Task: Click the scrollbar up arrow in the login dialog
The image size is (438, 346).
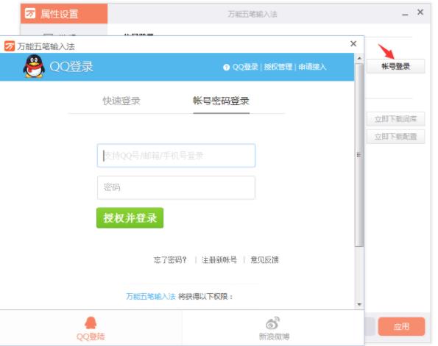Action: 359,58
